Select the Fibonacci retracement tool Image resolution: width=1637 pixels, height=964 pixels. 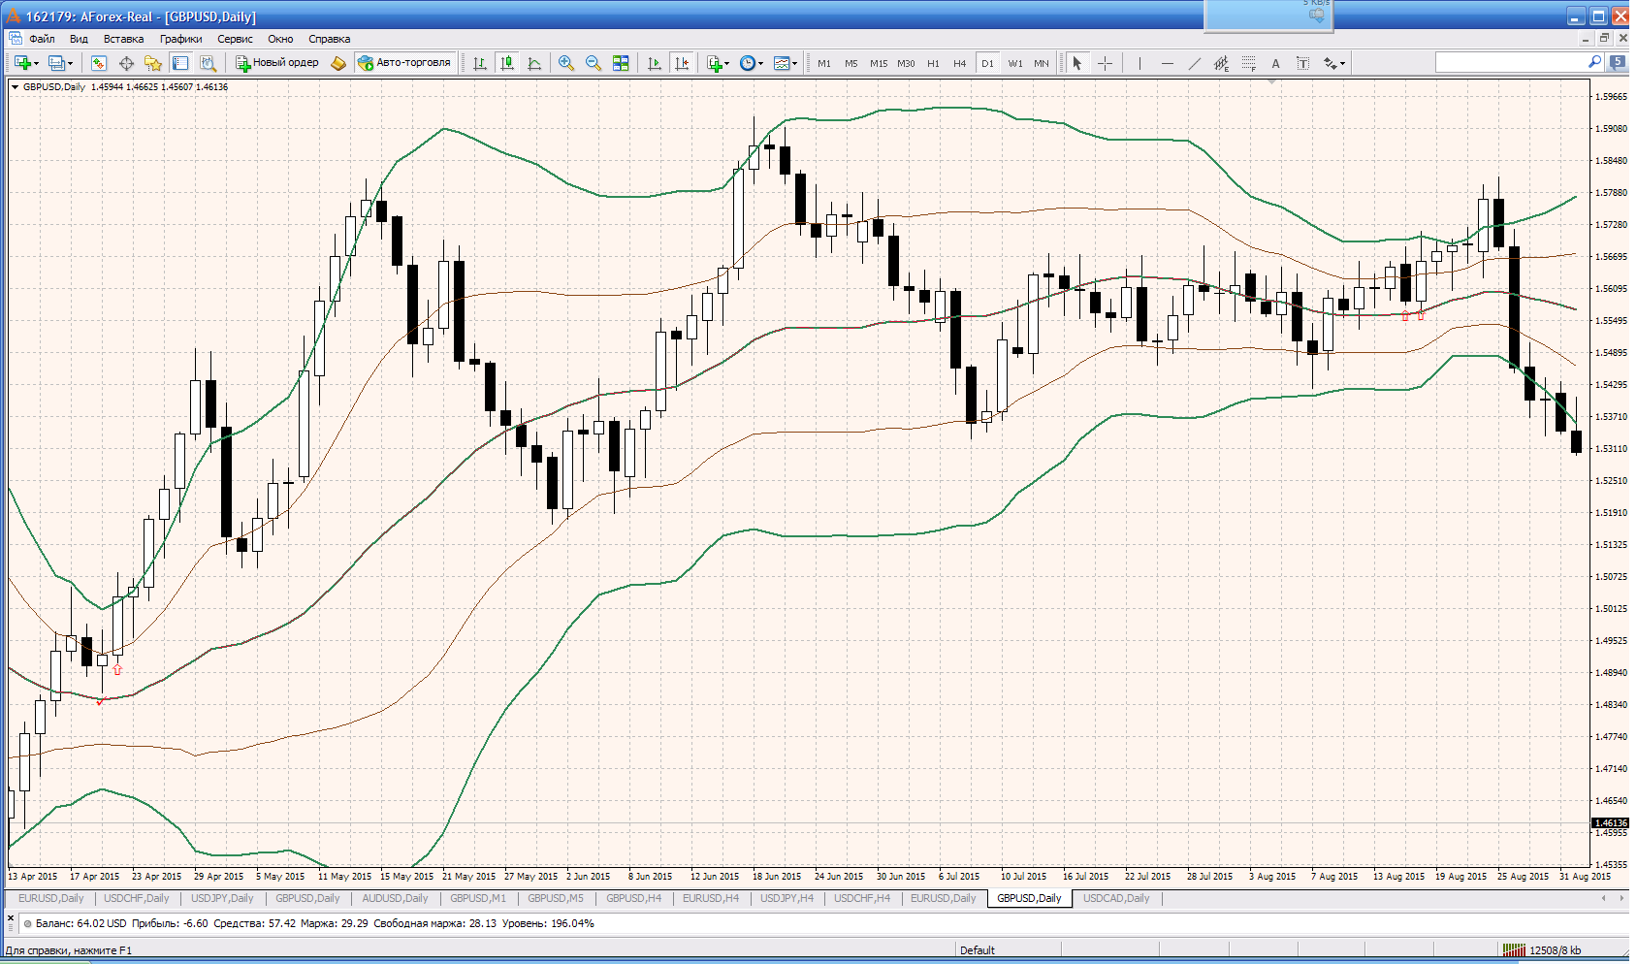(1248, 63)
